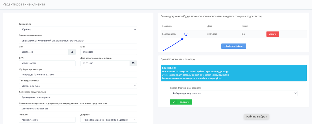This screenshot has height=124, width=312.
Task: Click the Привязать клиента к договору heading
Action: tap(178, 59)
